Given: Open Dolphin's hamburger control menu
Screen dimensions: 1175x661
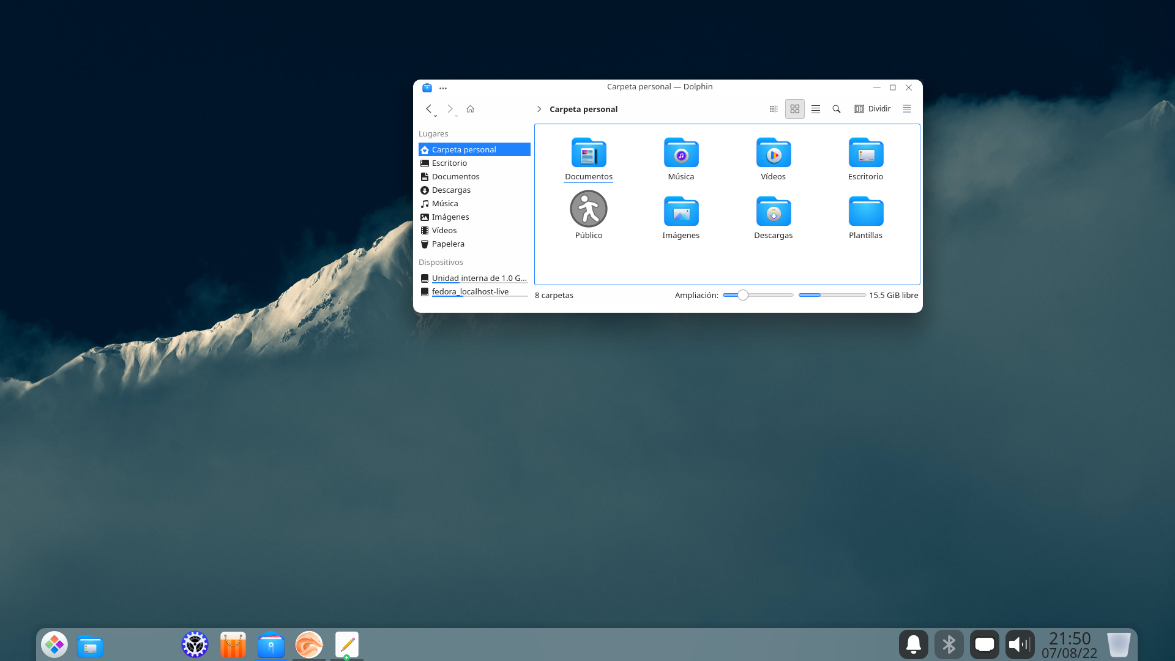Looking at the screenshot, I should pos(906,109).
